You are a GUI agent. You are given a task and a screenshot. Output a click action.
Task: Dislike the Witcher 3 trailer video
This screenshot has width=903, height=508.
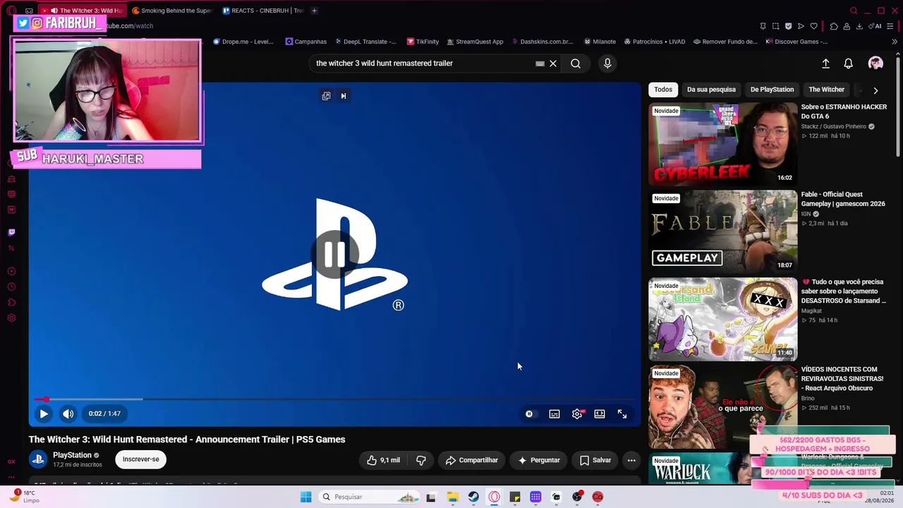421,460
